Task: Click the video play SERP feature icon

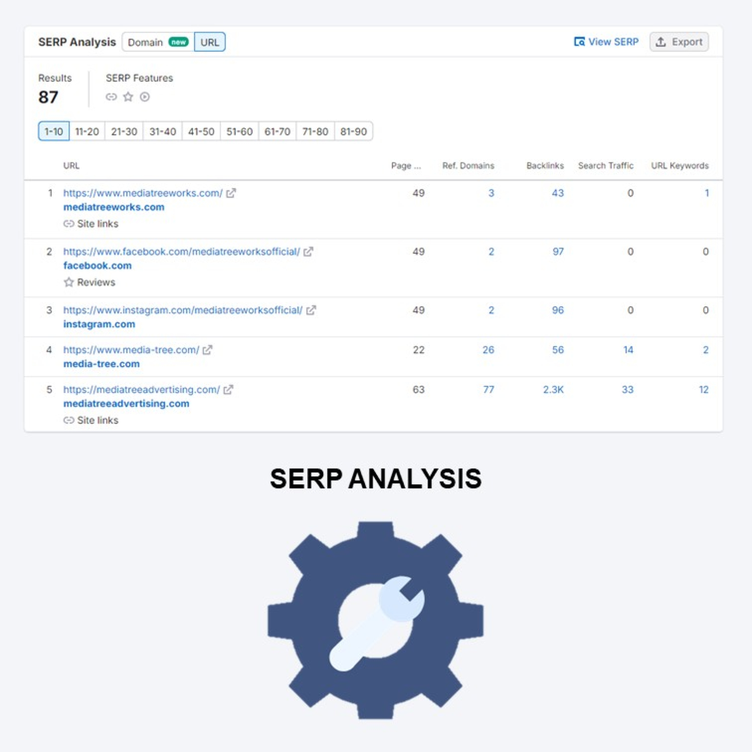Action: [145, 97]
